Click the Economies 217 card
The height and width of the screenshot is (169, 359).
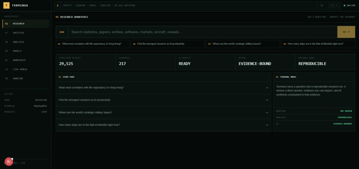click(x=145, y=62)
